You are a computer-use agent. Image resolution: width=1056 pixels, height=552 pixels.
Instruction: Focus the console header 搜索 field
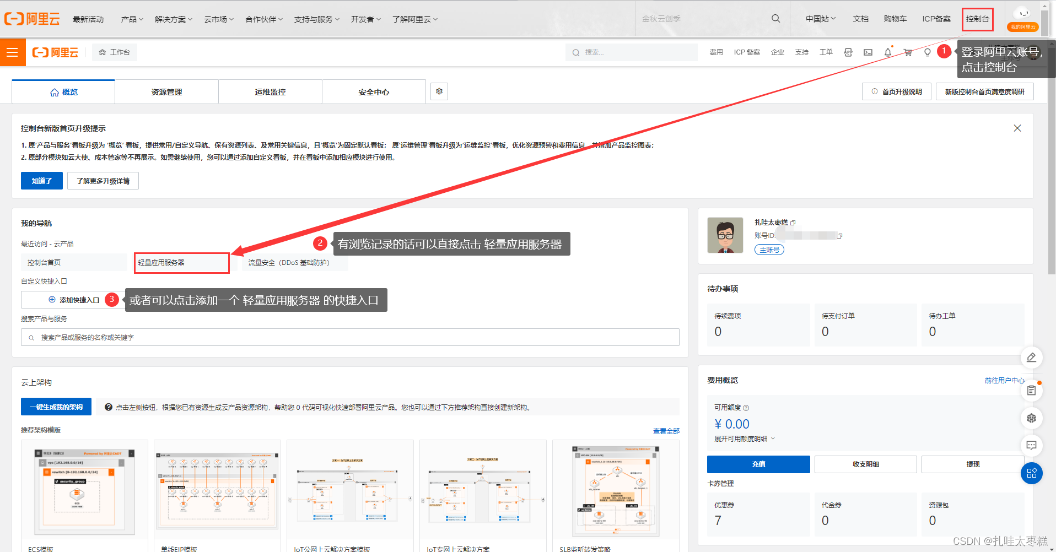pyautogui.click(x=632, y=52)
